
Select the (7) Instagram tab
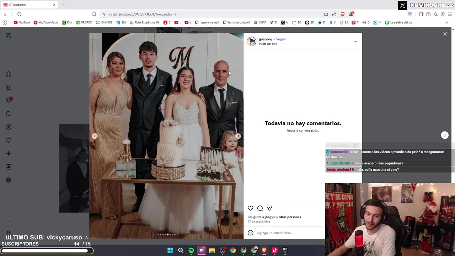(29, 5)
